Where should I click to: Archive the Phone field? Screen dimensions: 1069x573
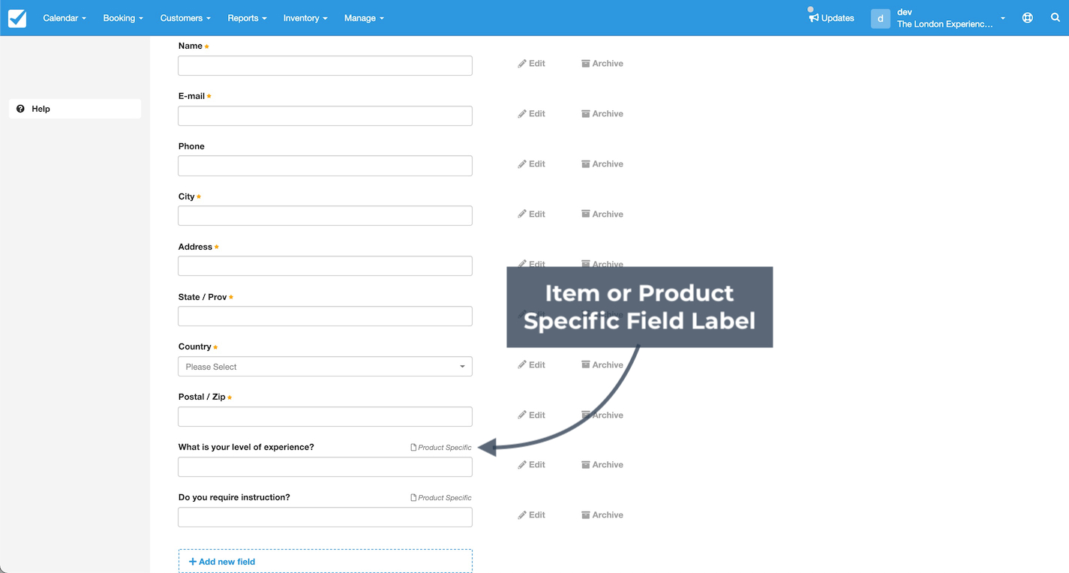(x=602, y=164)
